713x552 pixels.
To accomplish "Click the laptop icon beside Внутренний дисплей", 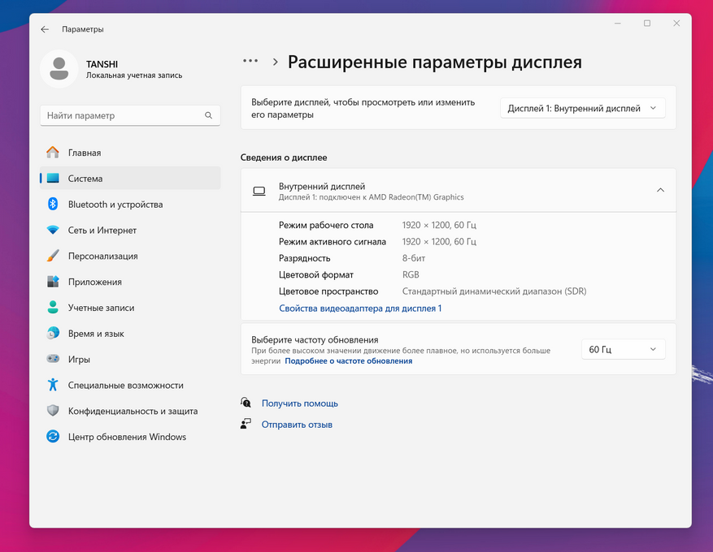I will [259, 191].
